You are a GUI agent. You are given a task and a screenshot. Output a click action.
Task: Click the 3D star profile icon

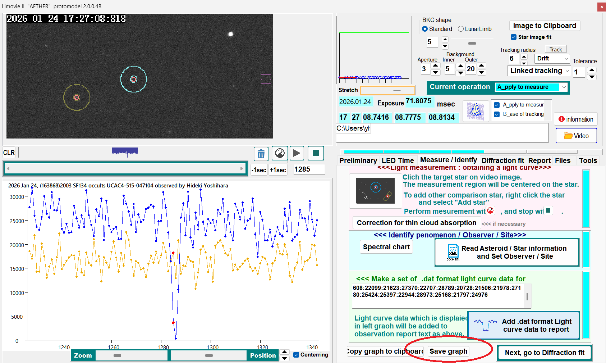(475, 111)
